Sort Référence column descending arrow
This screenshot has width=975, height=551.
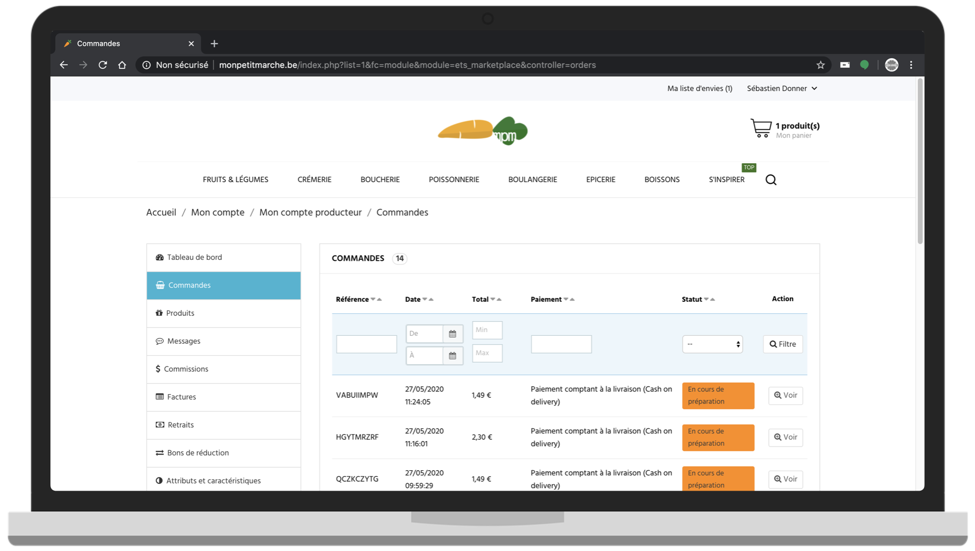(373, 300)
